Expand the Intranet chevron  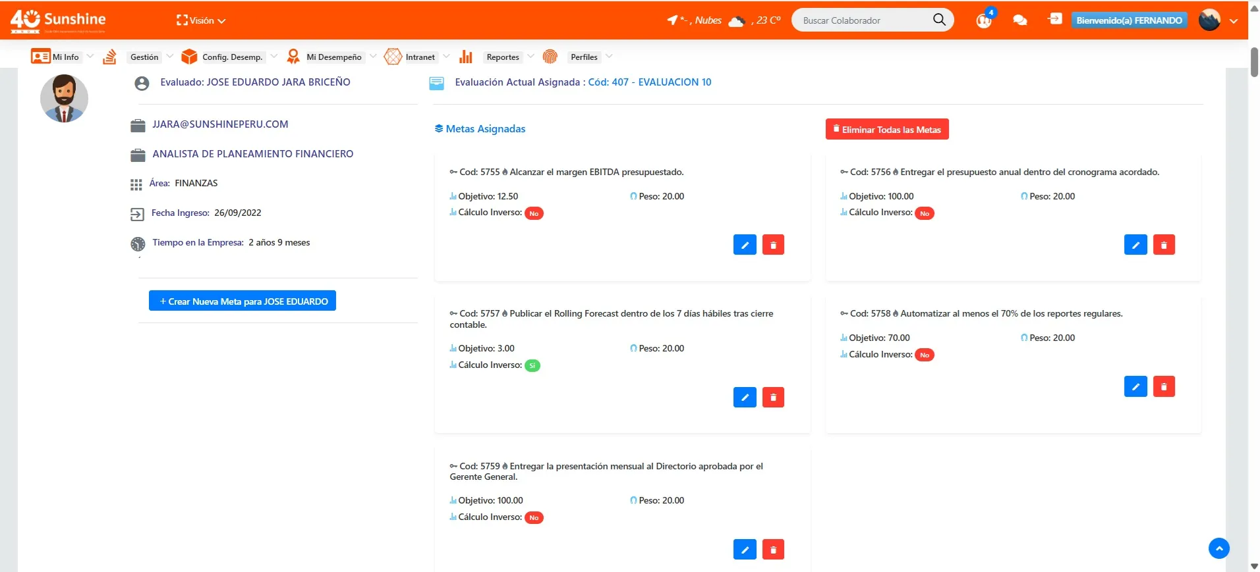[447, 57]
